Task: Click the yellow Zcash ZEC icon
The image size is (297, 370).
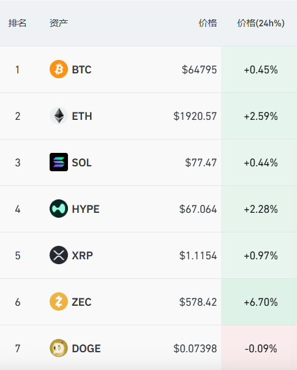Action: [x=59, y=302]
